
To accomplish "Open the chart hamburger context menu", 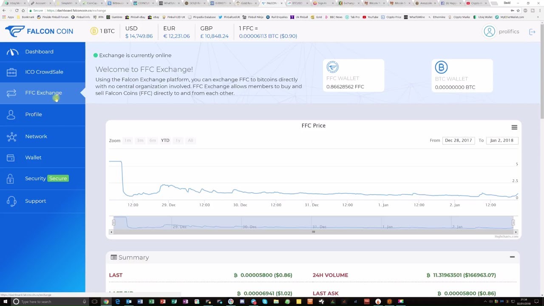I will (x=514, y=127).
